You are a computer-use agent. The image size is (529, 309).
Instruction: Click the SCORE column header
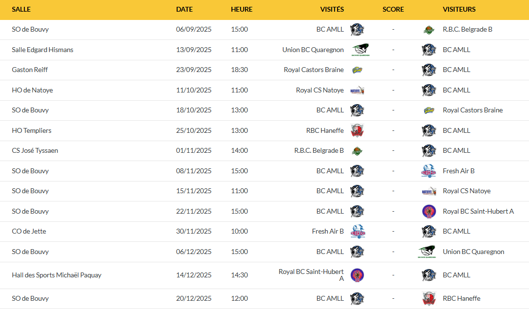click(393, 9)
